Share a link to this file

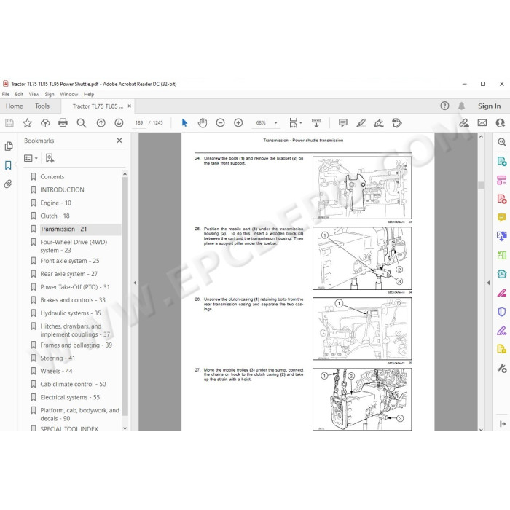(464, 123)
